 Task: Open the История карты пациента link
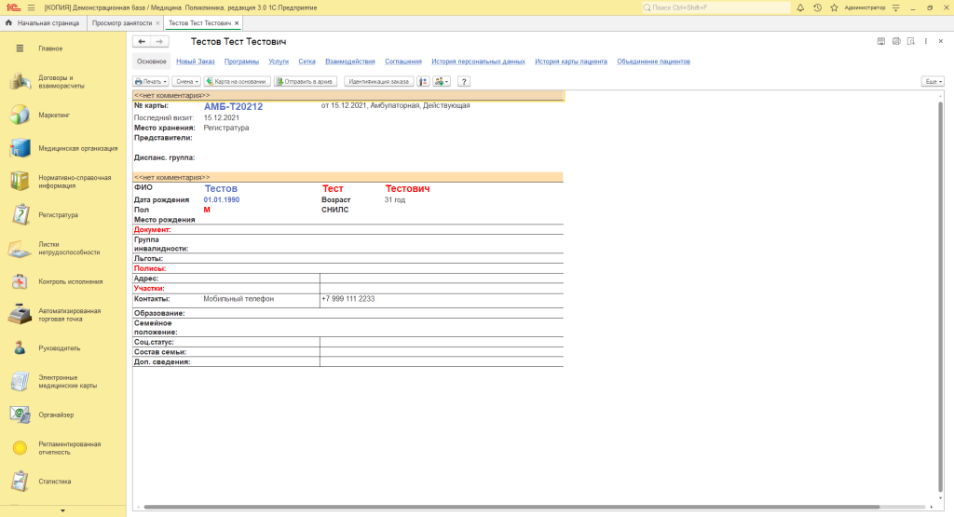pyautogui.click(x=571, y=61)
